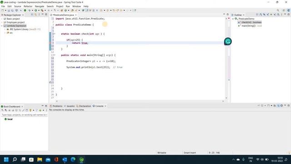Open the Refactor menu

click(x=28, y=6)
